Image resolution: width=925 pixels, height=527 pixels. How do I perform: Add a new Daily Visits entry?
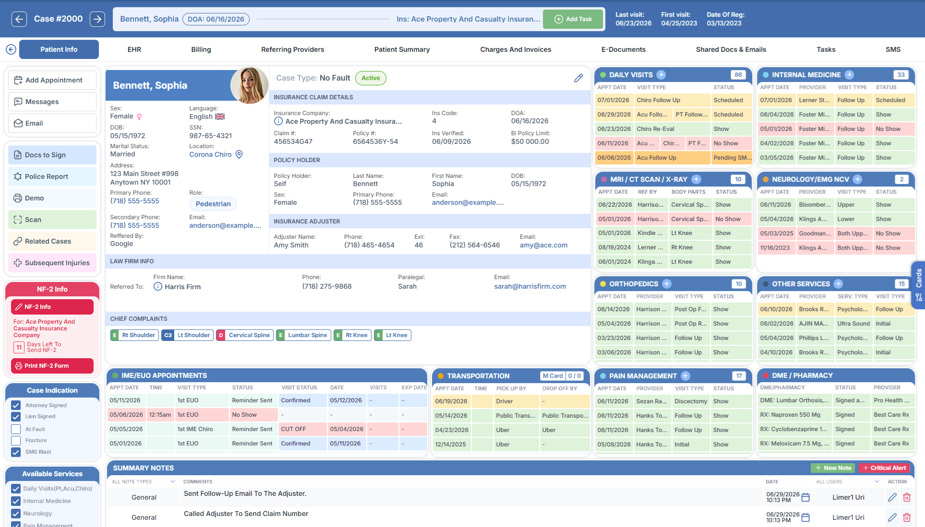(x=661, y=75)
